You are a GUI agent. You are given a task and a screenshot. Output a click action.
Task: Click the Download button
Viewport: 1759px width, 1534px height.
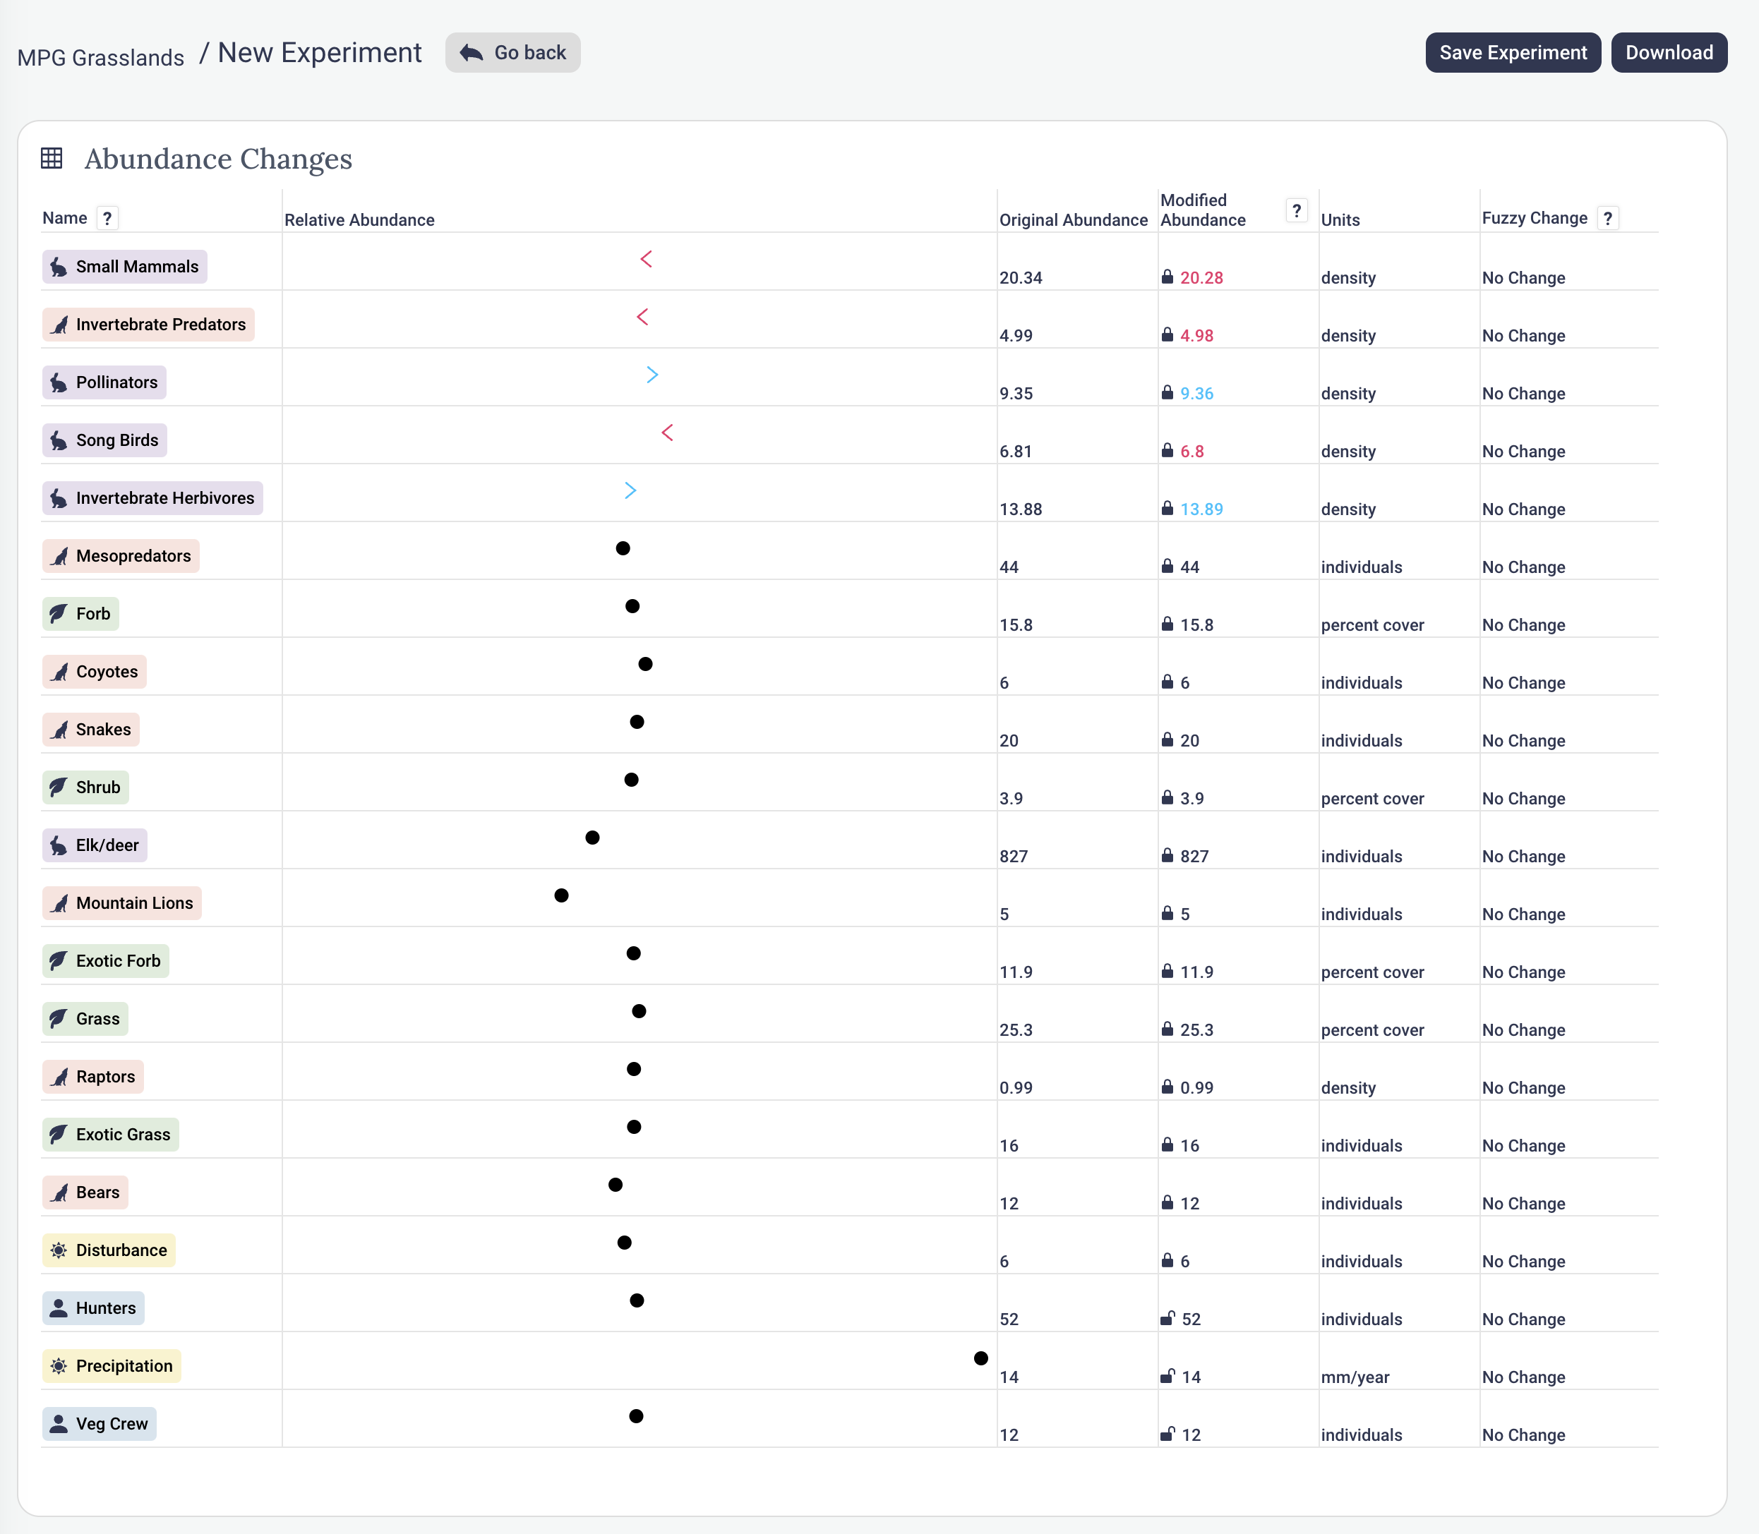click(x=1668, y=53)
